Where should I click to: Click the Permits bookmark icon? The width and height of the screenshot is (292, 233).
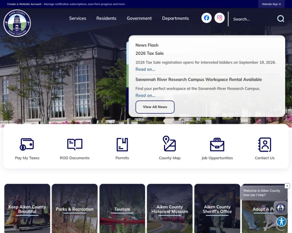(122, 144)
